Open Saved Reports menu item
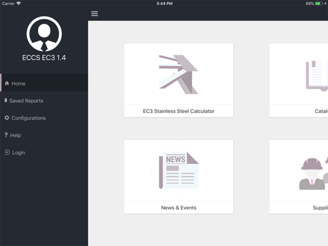The width and height of the screenshot is (328, 246). (44, 100)
